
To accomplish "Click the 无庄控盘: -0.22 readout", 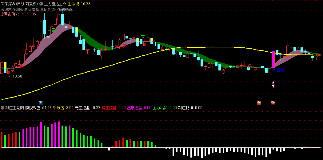I will pyautogui.click(x=88, y=108).
